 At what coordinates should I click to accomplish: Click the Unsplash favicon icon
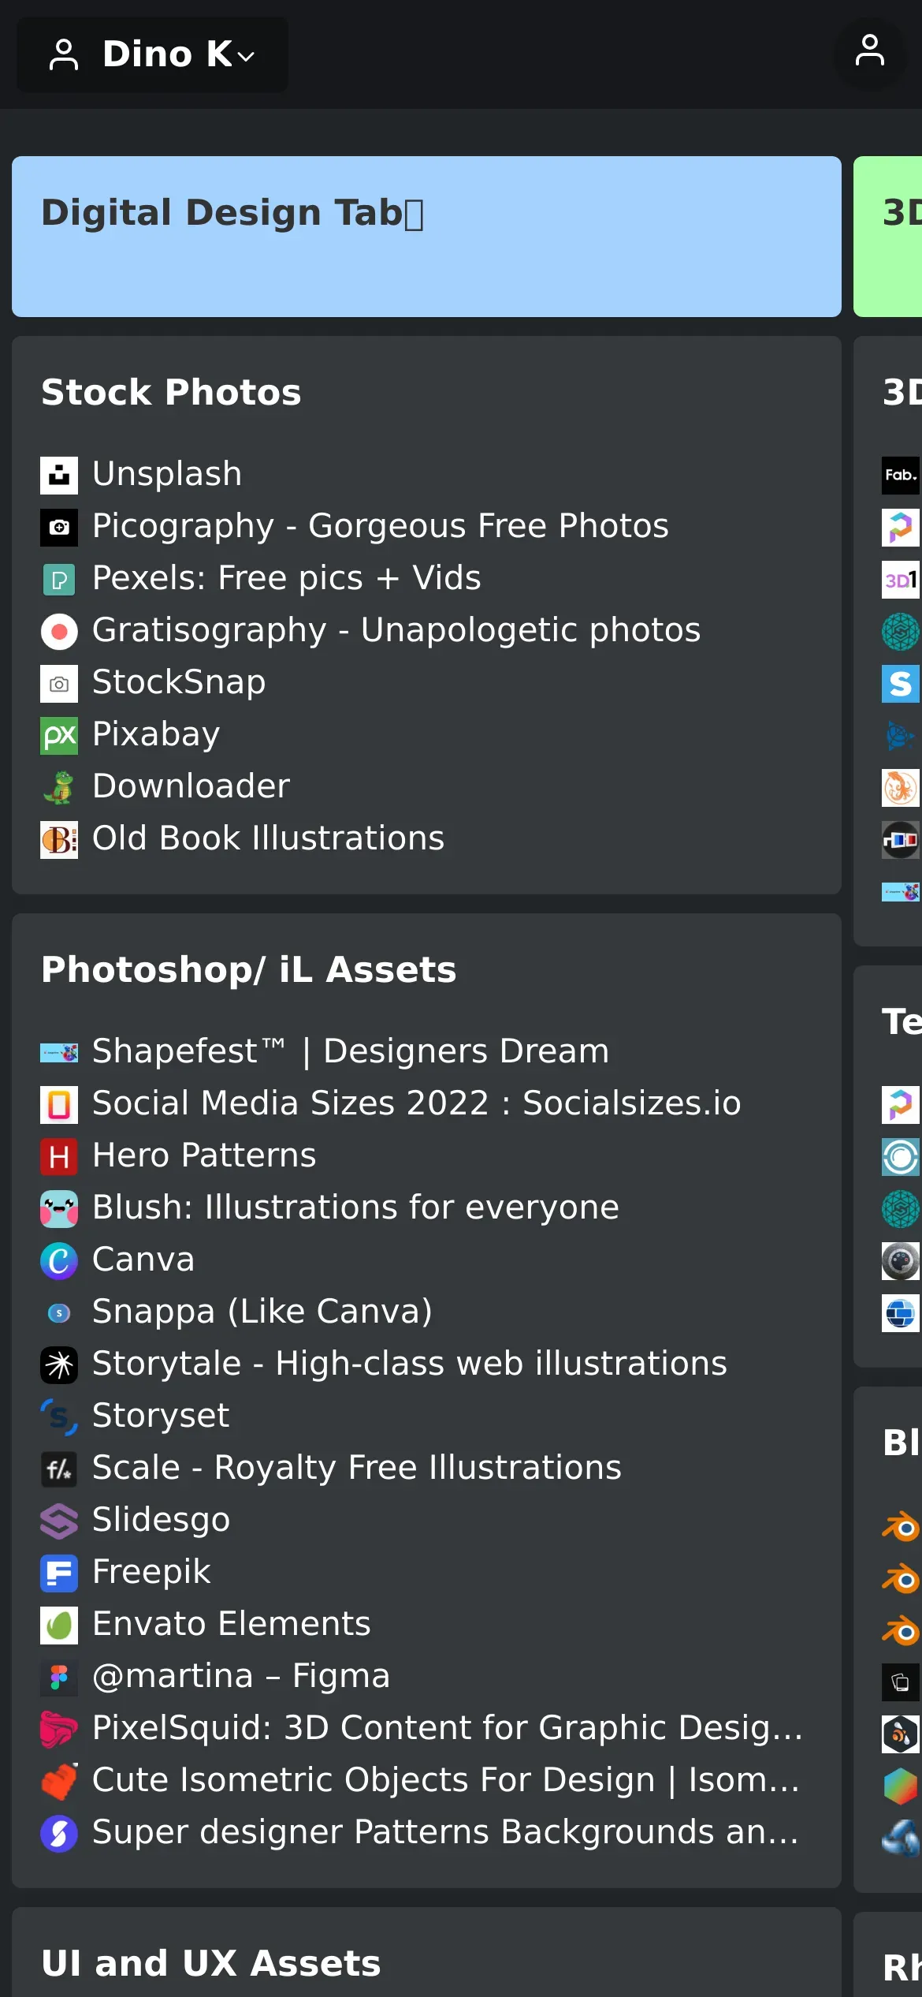coord(59,475)
